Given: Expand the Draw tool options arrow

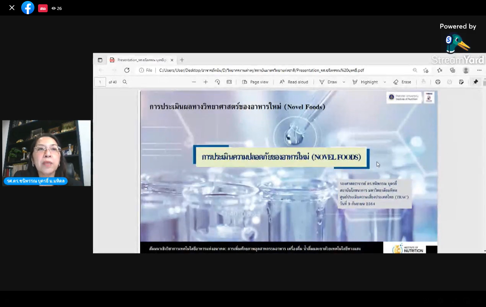Looking at the screenshot, I should pos(344,82).
